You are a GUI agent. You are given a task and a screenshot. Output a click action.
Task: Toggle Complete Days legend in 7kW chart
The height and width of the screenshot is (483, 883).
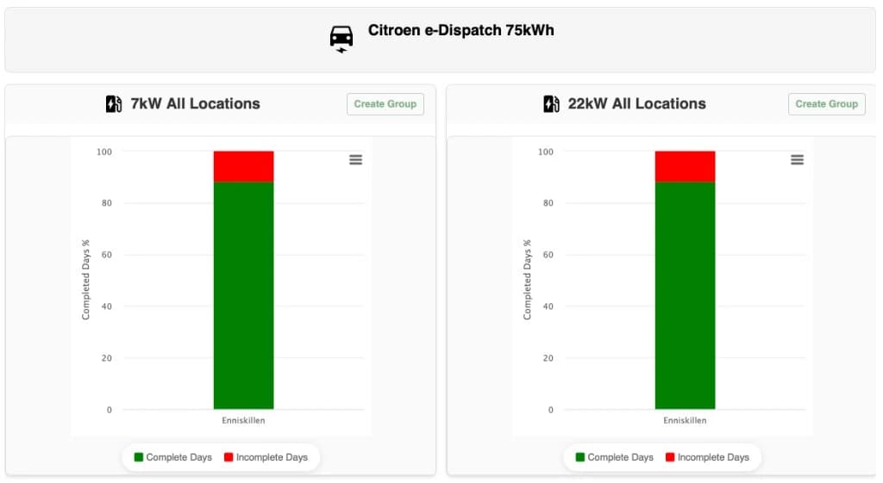click(172, 457)
